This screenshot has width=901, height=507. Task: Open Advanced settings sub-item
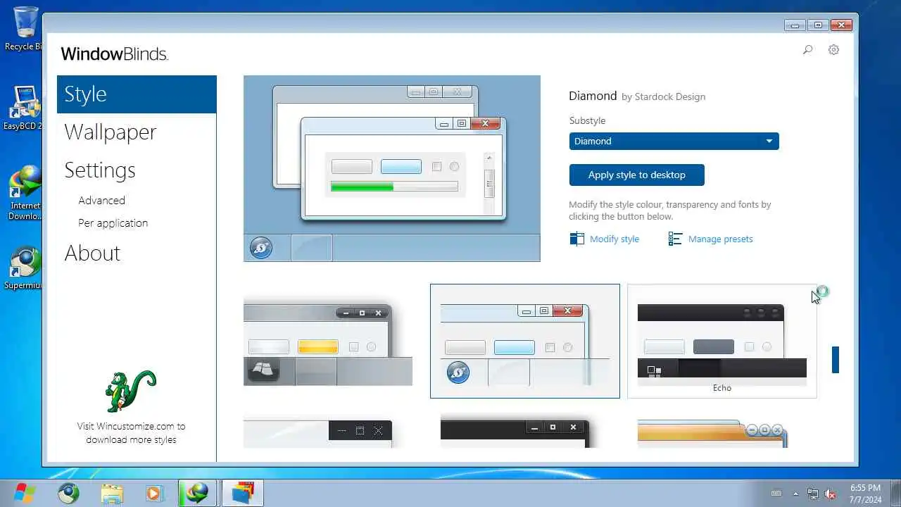pyautogui.click(x=101, y=201)
